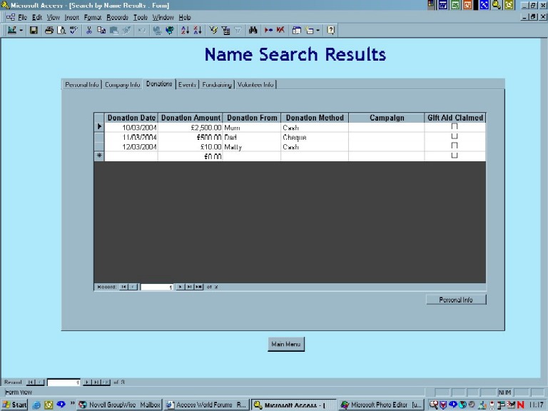548x411 pixels.
Task: Switch to Novell GroupWise Mailbox in the taskbar
Action: [x=120, y=405]
